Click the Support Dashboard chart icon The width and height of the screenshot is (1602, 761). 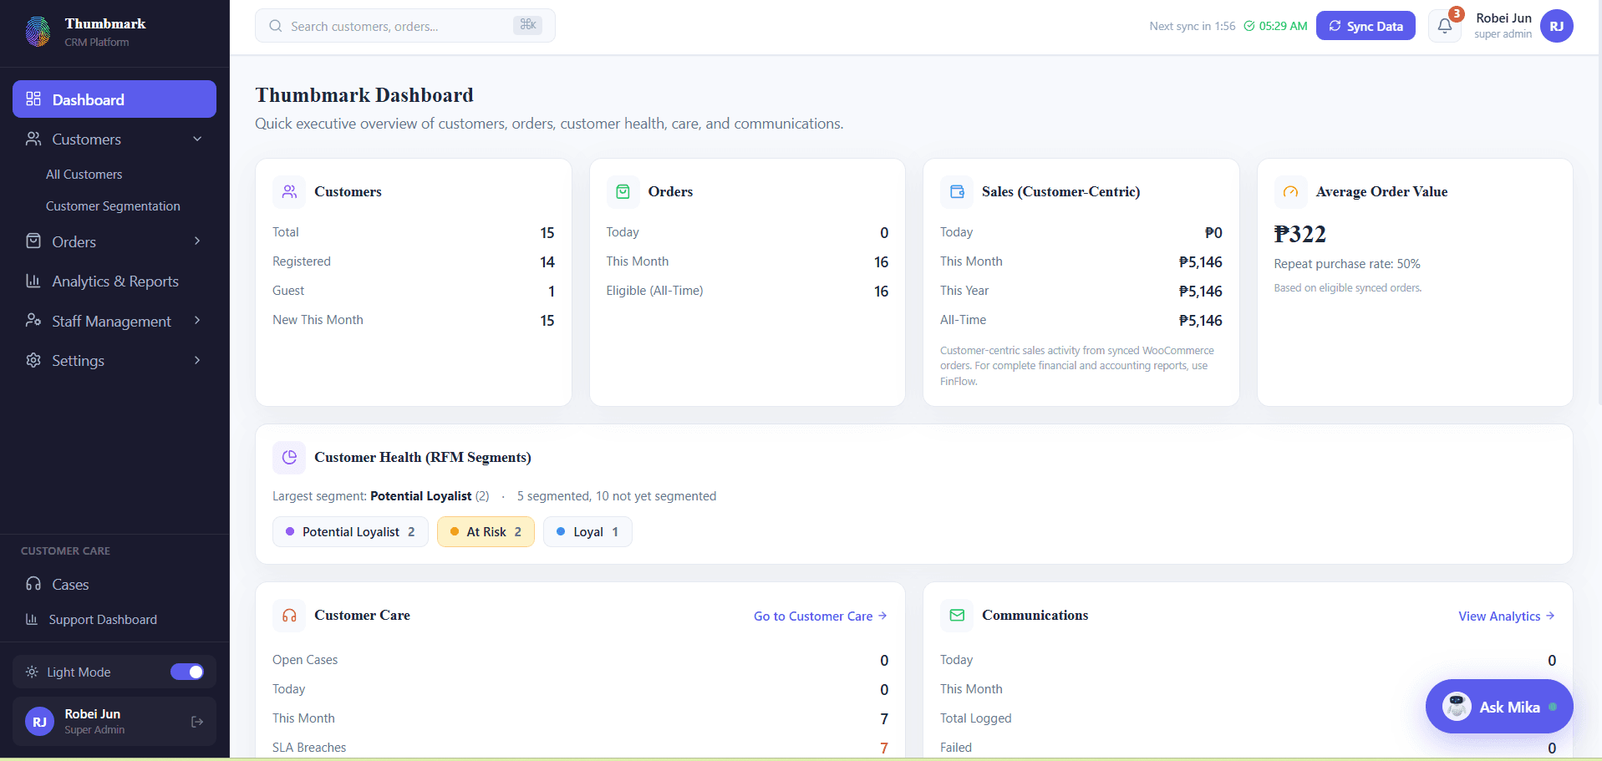pyautogui.click(x=32, y=619)
